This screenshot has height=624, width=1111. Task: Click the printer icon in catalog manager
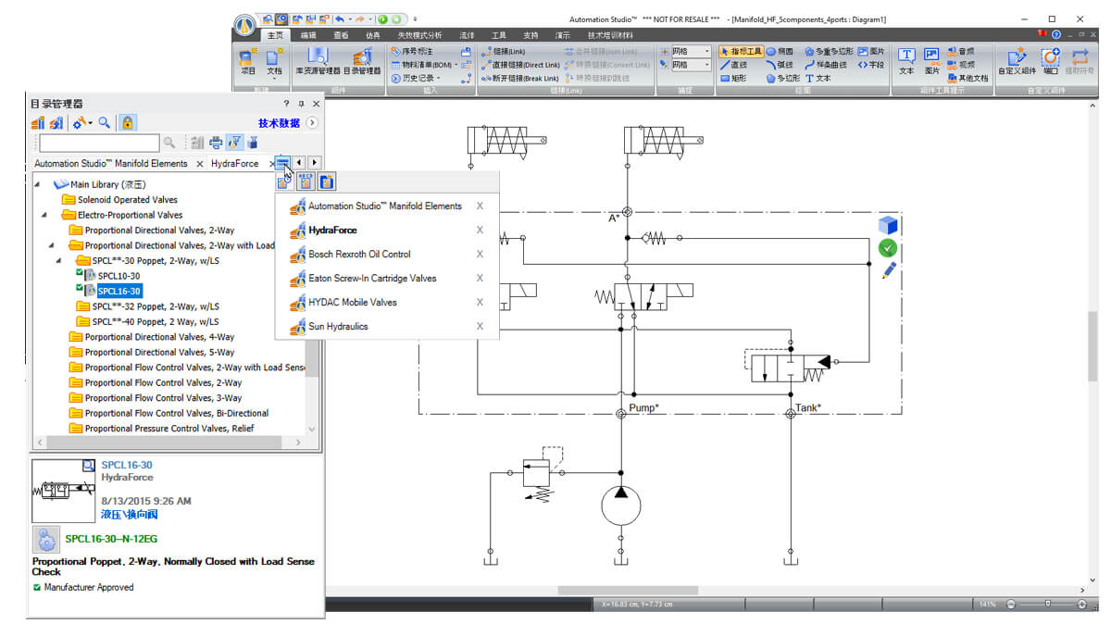tap(216, 143)
